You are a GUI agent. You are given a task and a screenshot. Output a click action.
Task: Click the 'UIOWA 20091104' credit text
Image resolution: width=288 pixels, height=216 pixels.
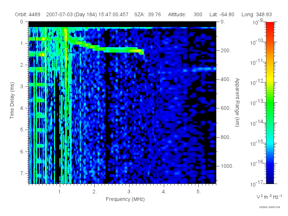pos(269,207)
